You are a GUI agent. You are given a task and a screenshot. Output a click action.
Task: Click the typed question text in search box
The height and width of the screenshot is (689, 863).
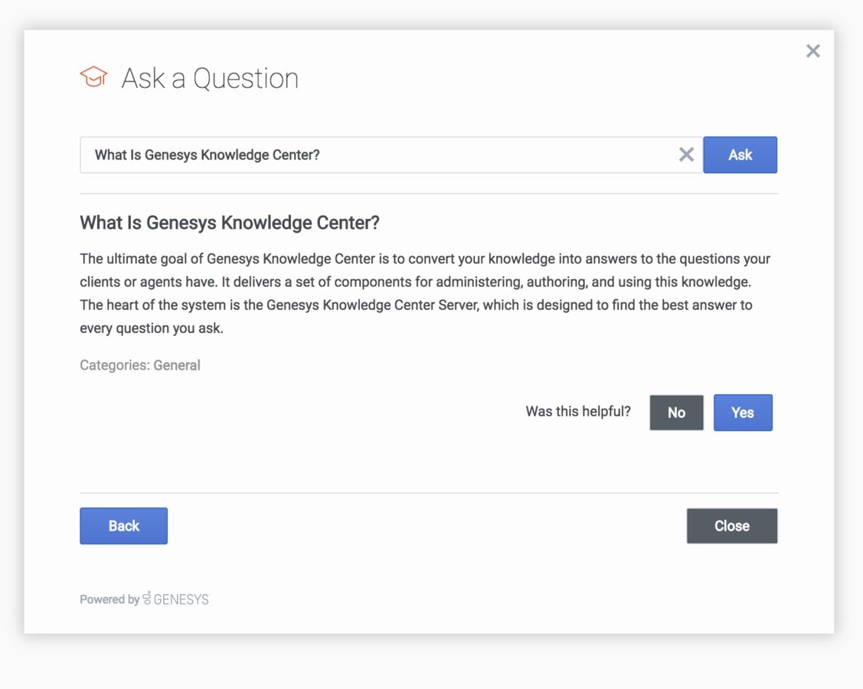coord(207,155)
